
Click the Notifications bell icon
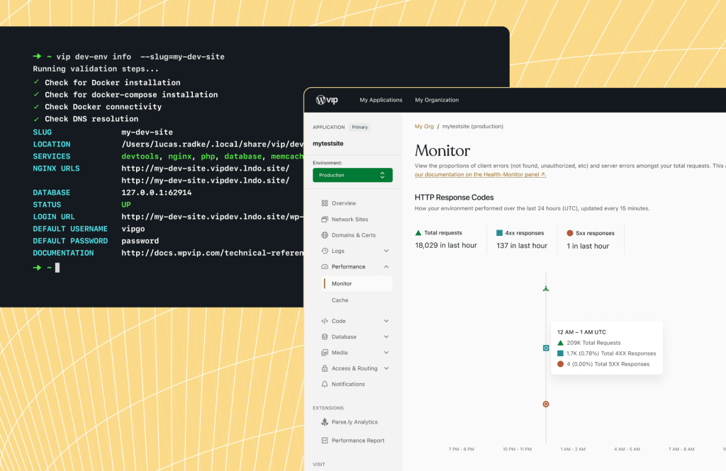[x=325, y=384]
